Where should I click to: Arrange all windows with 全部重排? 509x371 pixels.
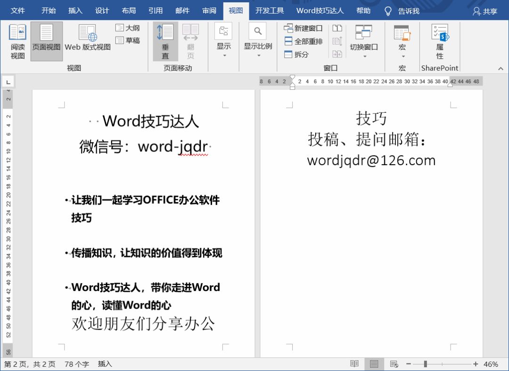coord(303,41)
